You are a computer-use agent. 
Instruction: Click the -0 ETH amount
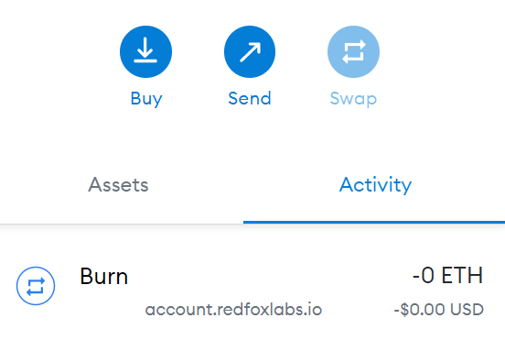pyautogui.click(x=447, y=276)
